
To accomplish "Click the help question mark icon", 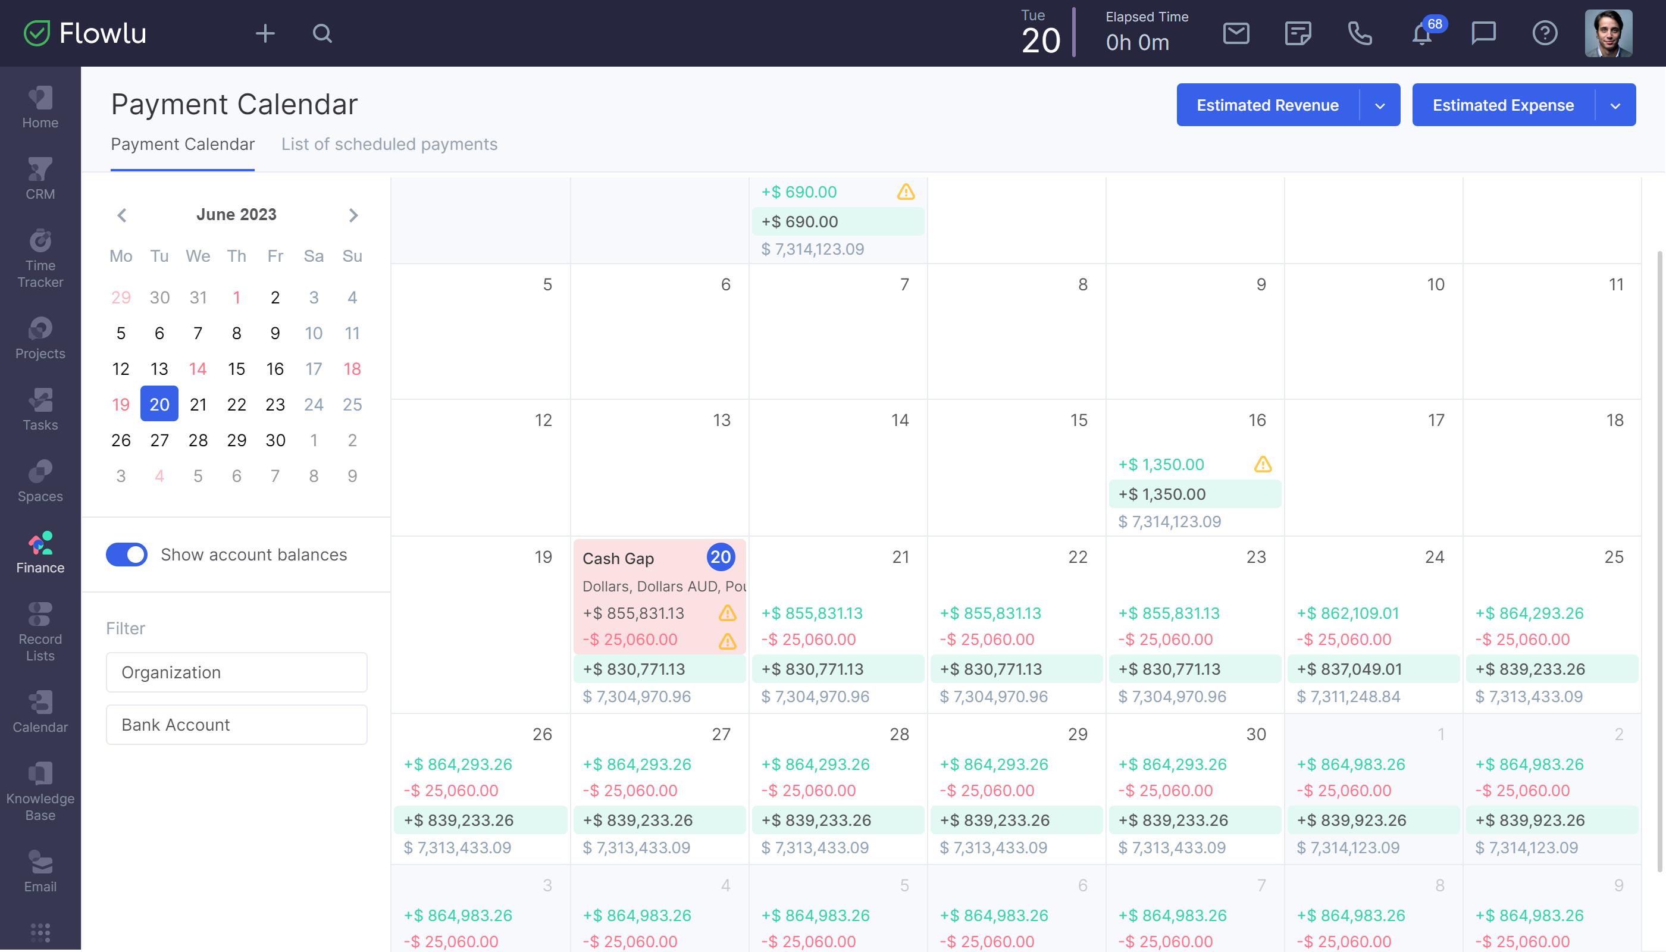I will [1545, 33].
